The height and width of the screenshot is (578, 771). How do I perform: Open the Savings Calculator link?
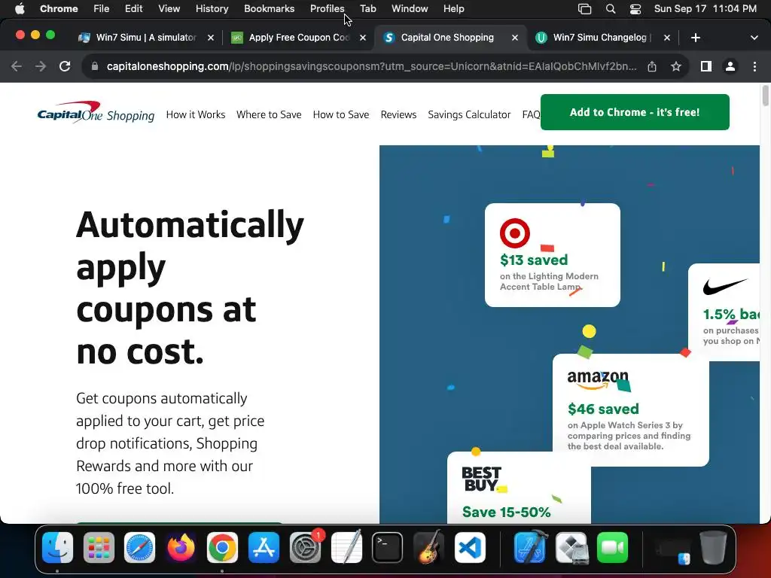point(469,114)
